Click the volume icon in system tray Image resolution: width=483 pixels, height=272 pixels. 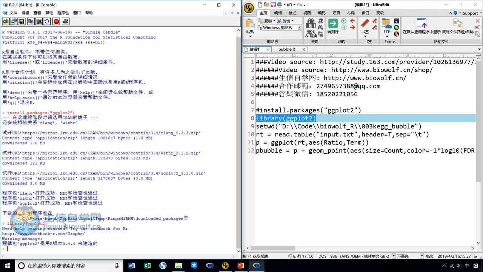(x=458, y=266)
